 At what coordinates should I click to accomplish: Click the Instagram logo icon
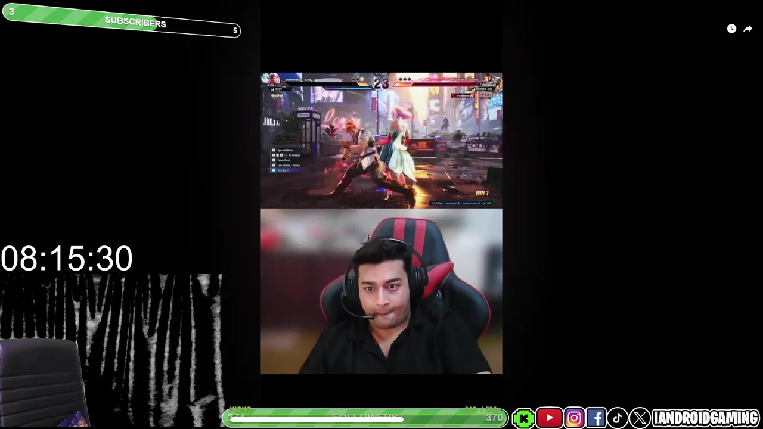(x=573, y=418)
